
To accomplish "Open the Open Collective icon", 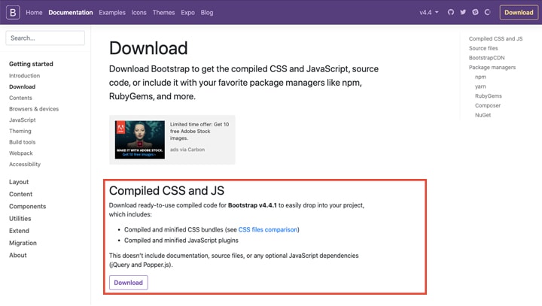I will tap(487, 13).
